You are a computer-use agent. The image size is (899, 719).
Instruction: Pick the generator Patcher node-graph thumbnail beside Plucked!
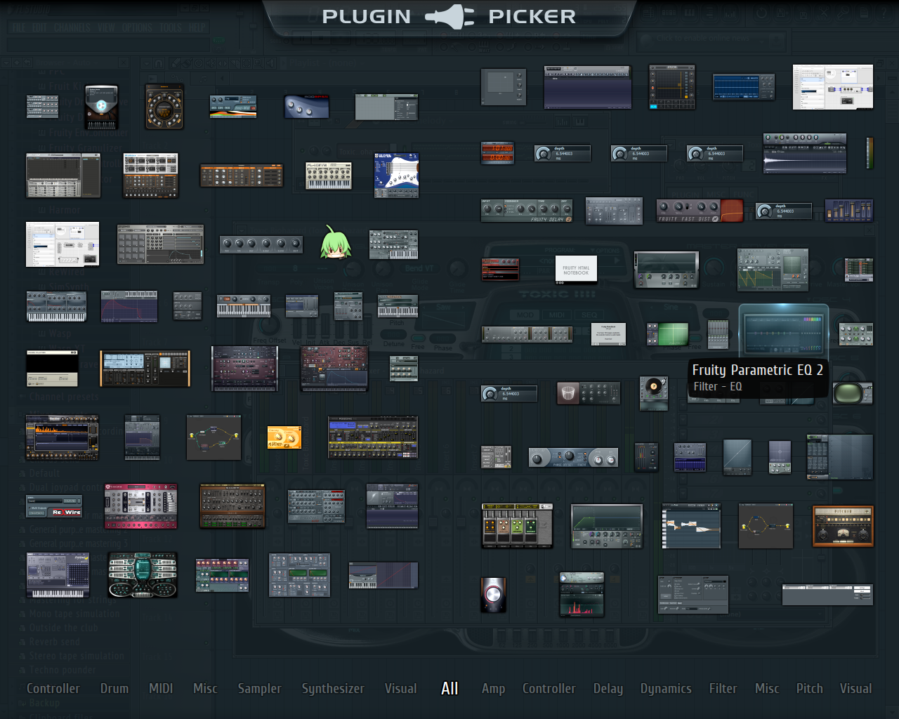coord(214,437)
